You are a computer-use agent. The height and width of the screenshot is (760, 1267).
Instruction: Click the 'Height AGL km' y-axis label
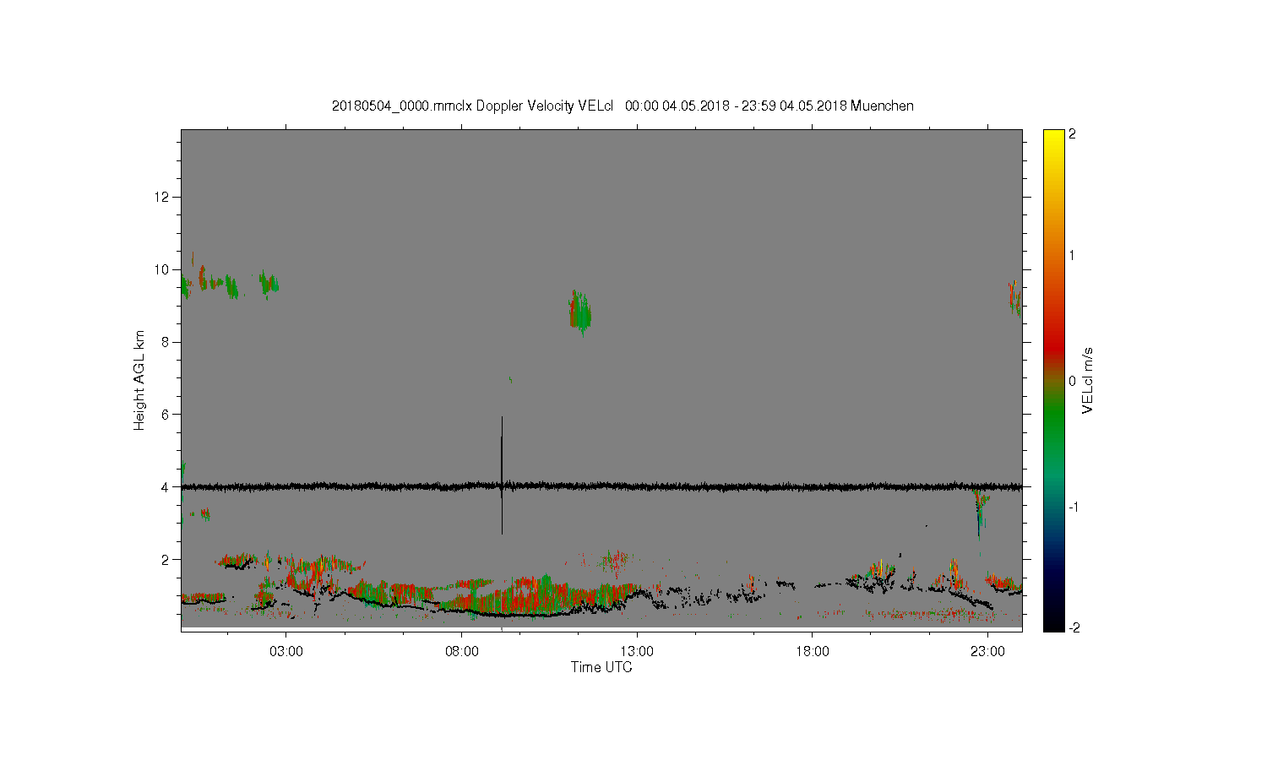(x=139, y=380)
